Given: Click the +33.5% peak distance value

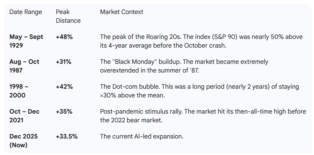Looking at the screenshot, I should point(67,137).
